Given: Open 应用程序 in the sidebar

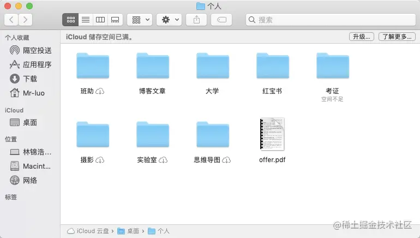Looking at the screenshot, I should (30, 64).
